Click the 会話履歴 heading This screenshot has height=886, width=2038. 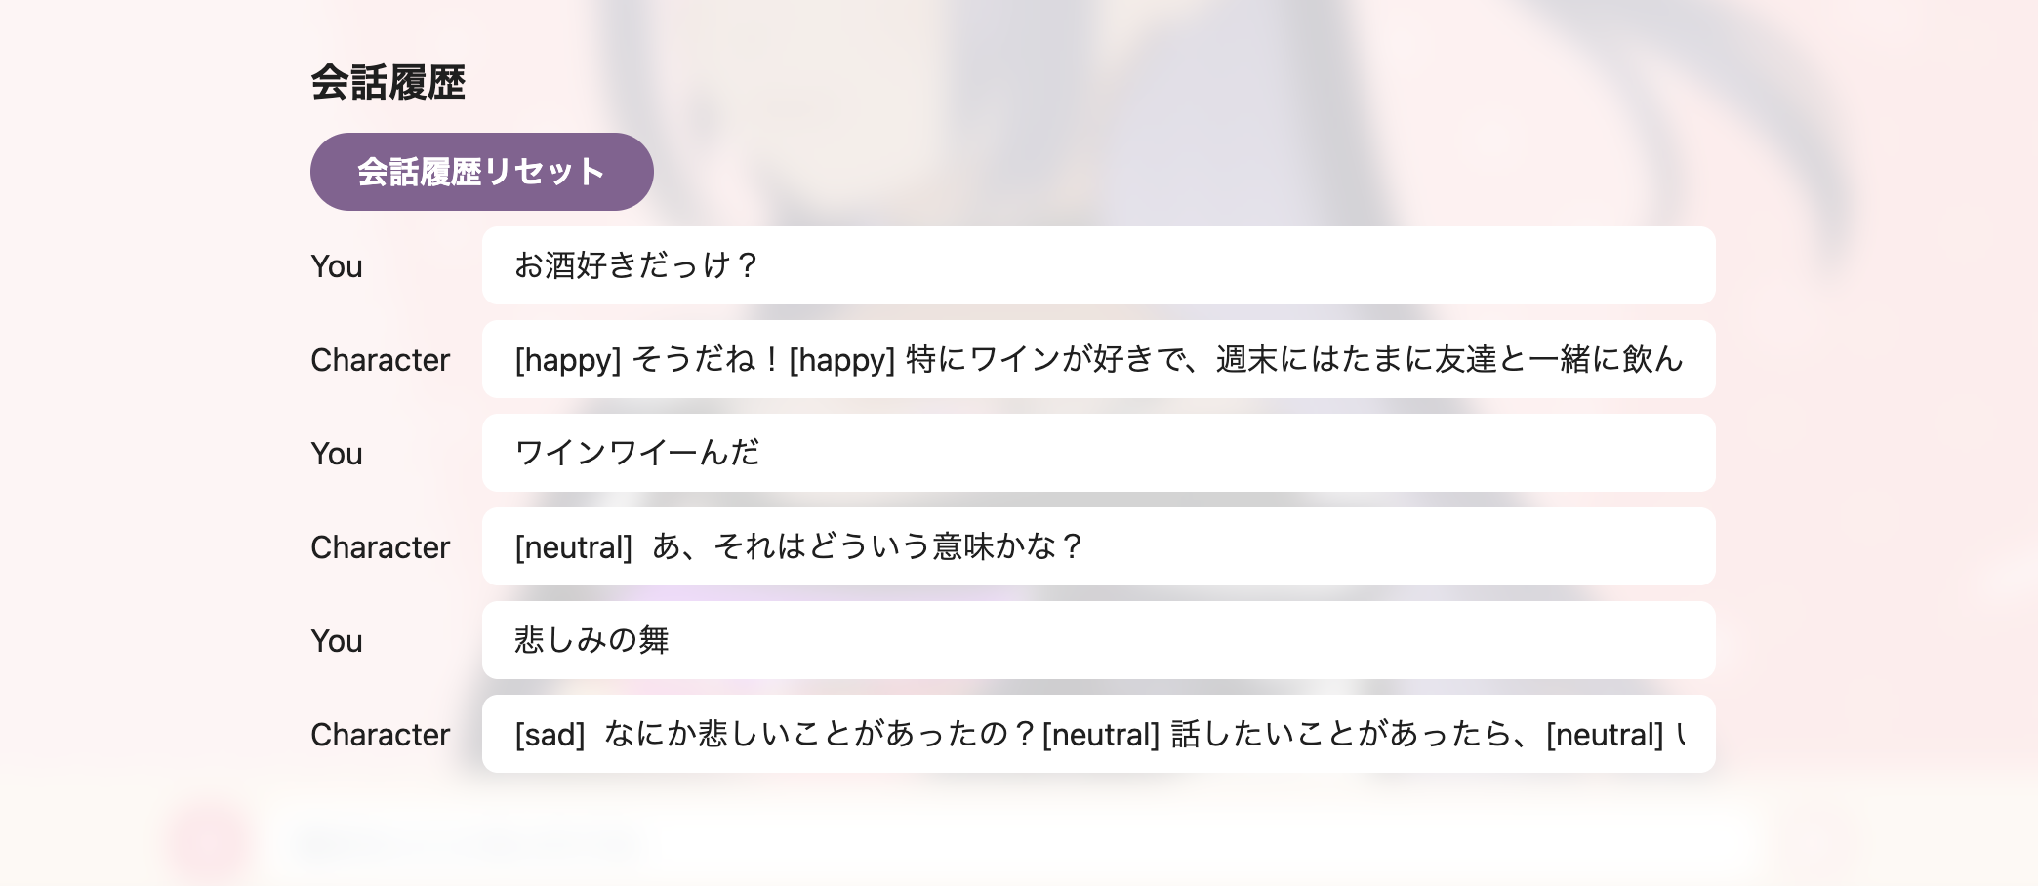389,83
